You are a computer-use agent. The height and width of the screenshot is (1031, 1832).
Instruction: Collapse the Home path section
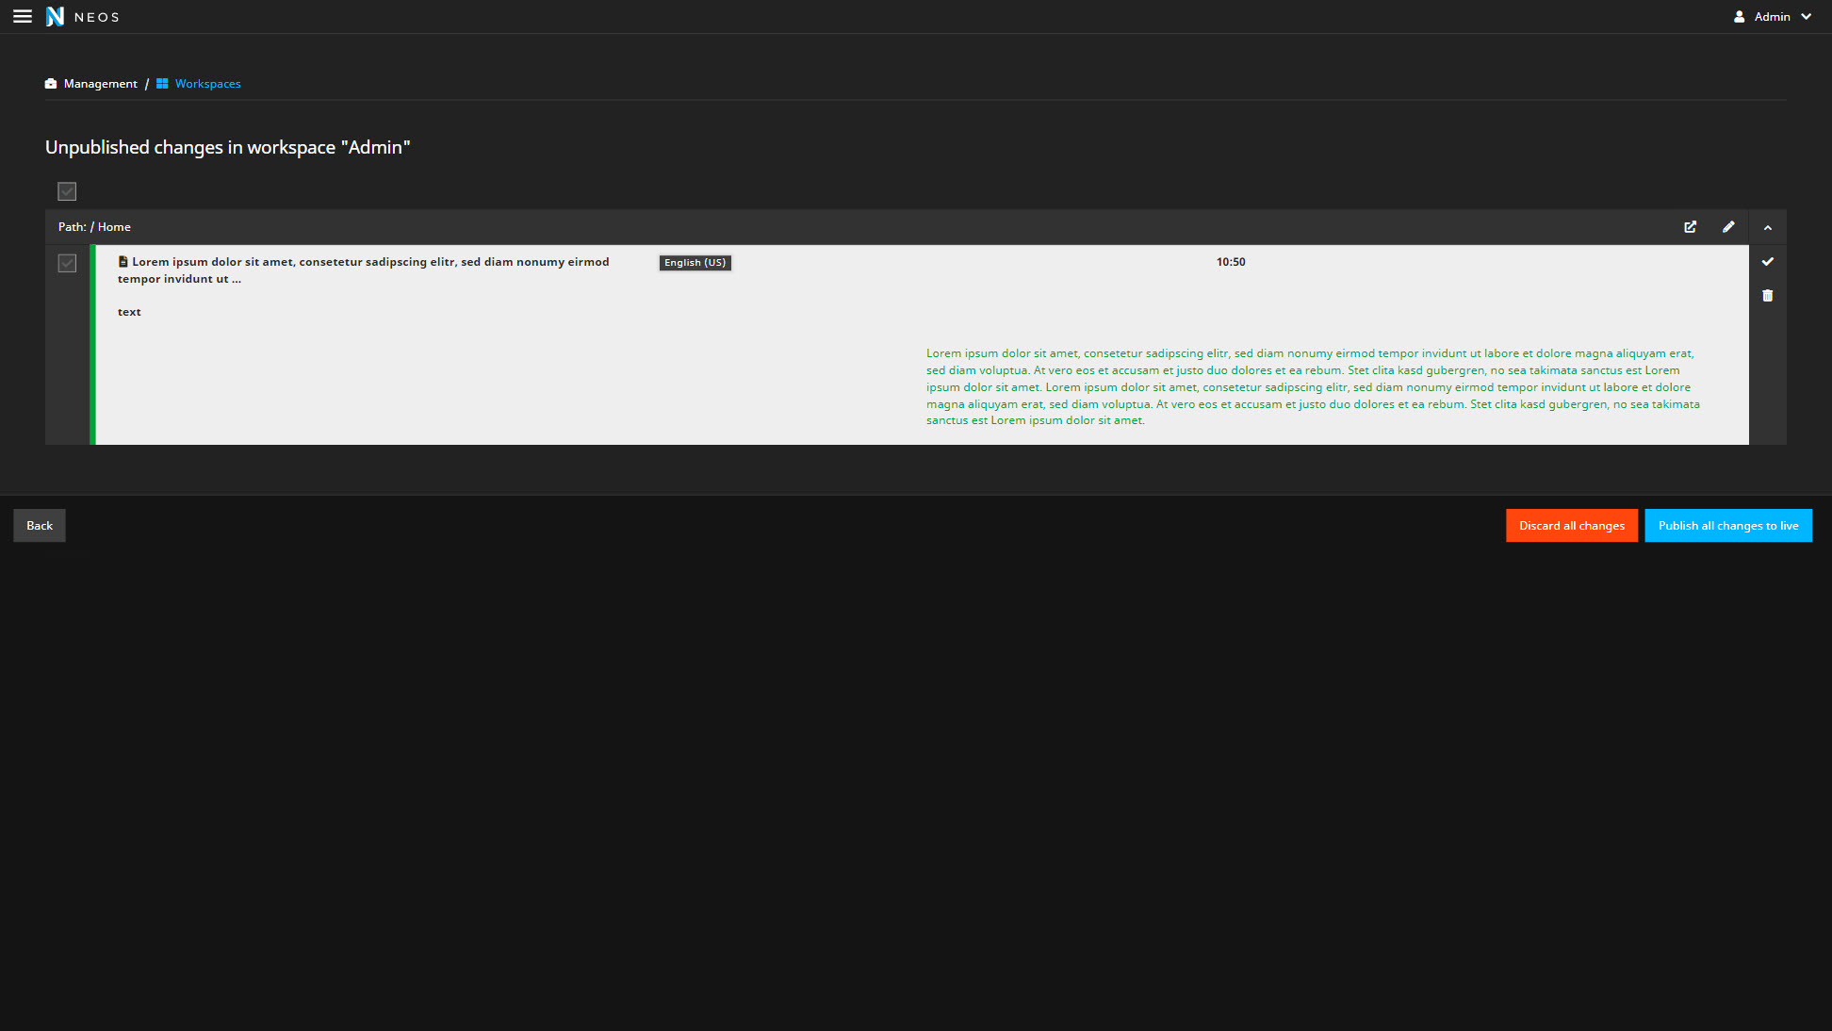(1767, 227)
